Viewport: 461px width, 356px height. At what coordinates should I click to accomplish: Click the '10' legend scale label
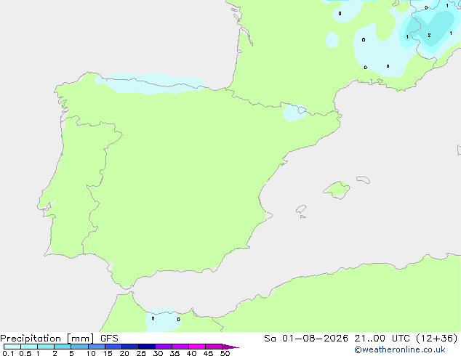pyautogui.click(x=91, y=353)
